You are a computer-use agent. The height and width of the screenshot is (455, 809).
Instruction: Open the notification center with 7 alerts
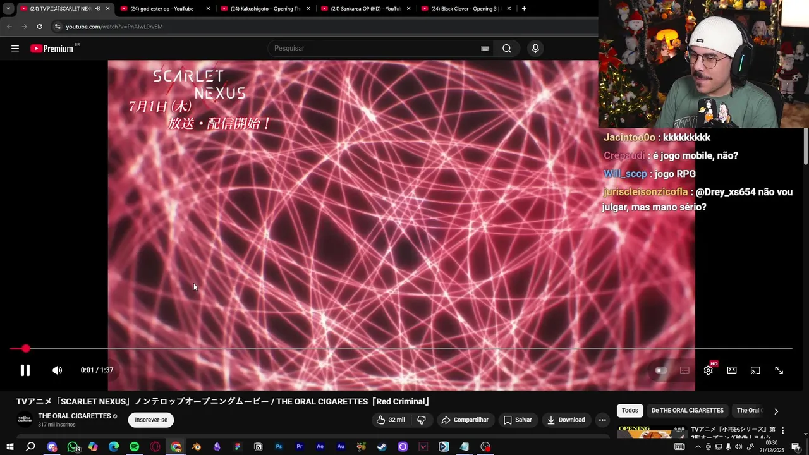click(796, 447)
